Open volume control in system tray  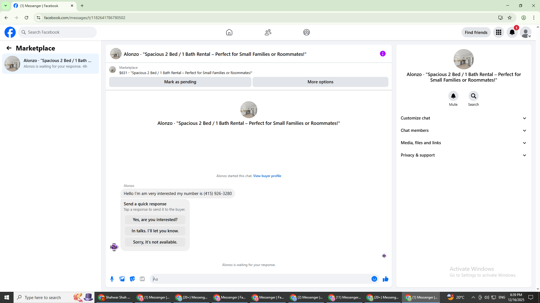[x=487, y=297]
